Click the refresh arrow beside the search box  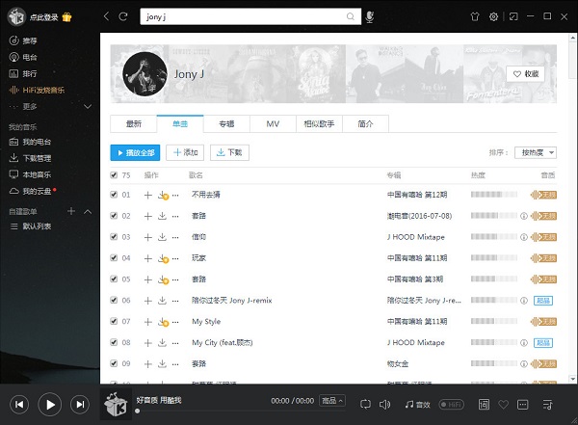tap(122, 16)
